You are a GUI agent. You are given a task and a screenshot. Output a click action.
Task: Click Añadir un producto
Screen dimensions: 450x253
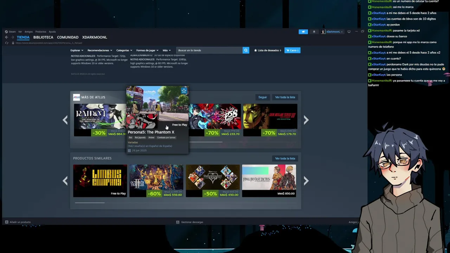click(x=18, y=222)
